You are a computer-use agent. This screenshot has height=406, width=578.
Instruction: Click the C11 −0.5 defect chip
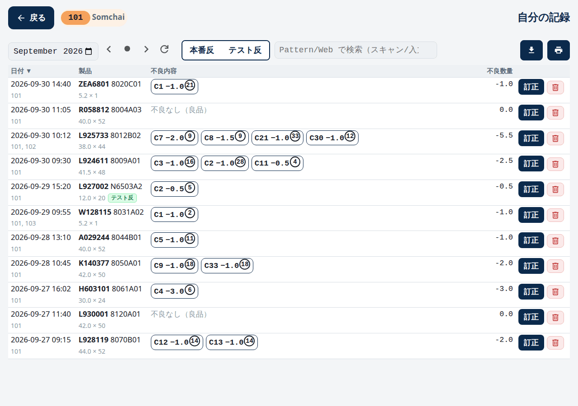click(x=277, y=163)
